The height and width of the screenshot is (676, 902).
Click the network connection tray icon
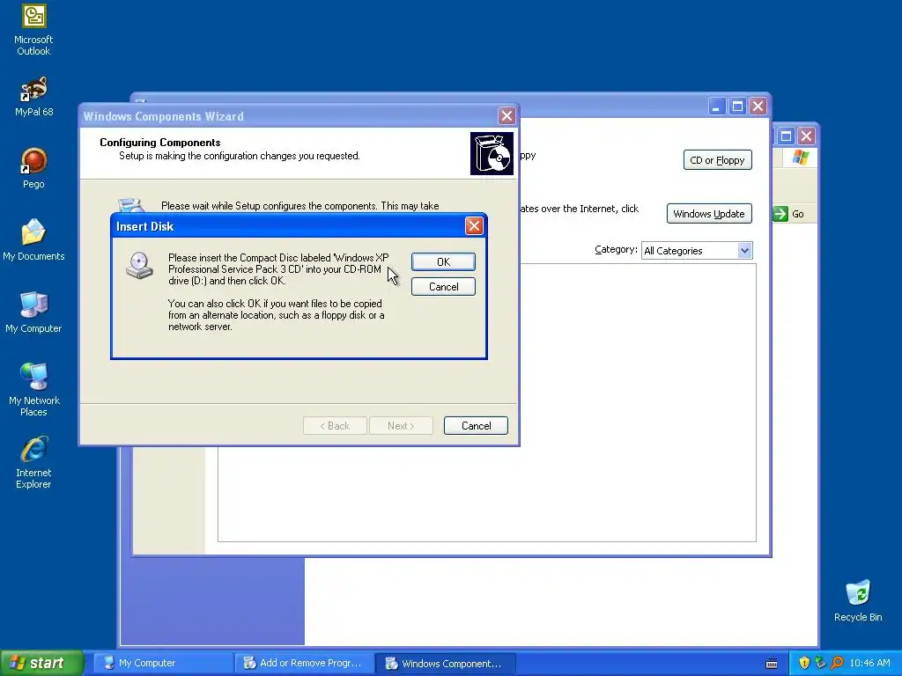pos(820,663)
